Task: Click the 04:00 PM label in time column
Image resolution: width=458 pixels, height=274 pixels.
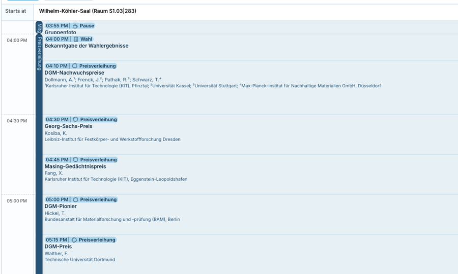Action: coord(17,41)
